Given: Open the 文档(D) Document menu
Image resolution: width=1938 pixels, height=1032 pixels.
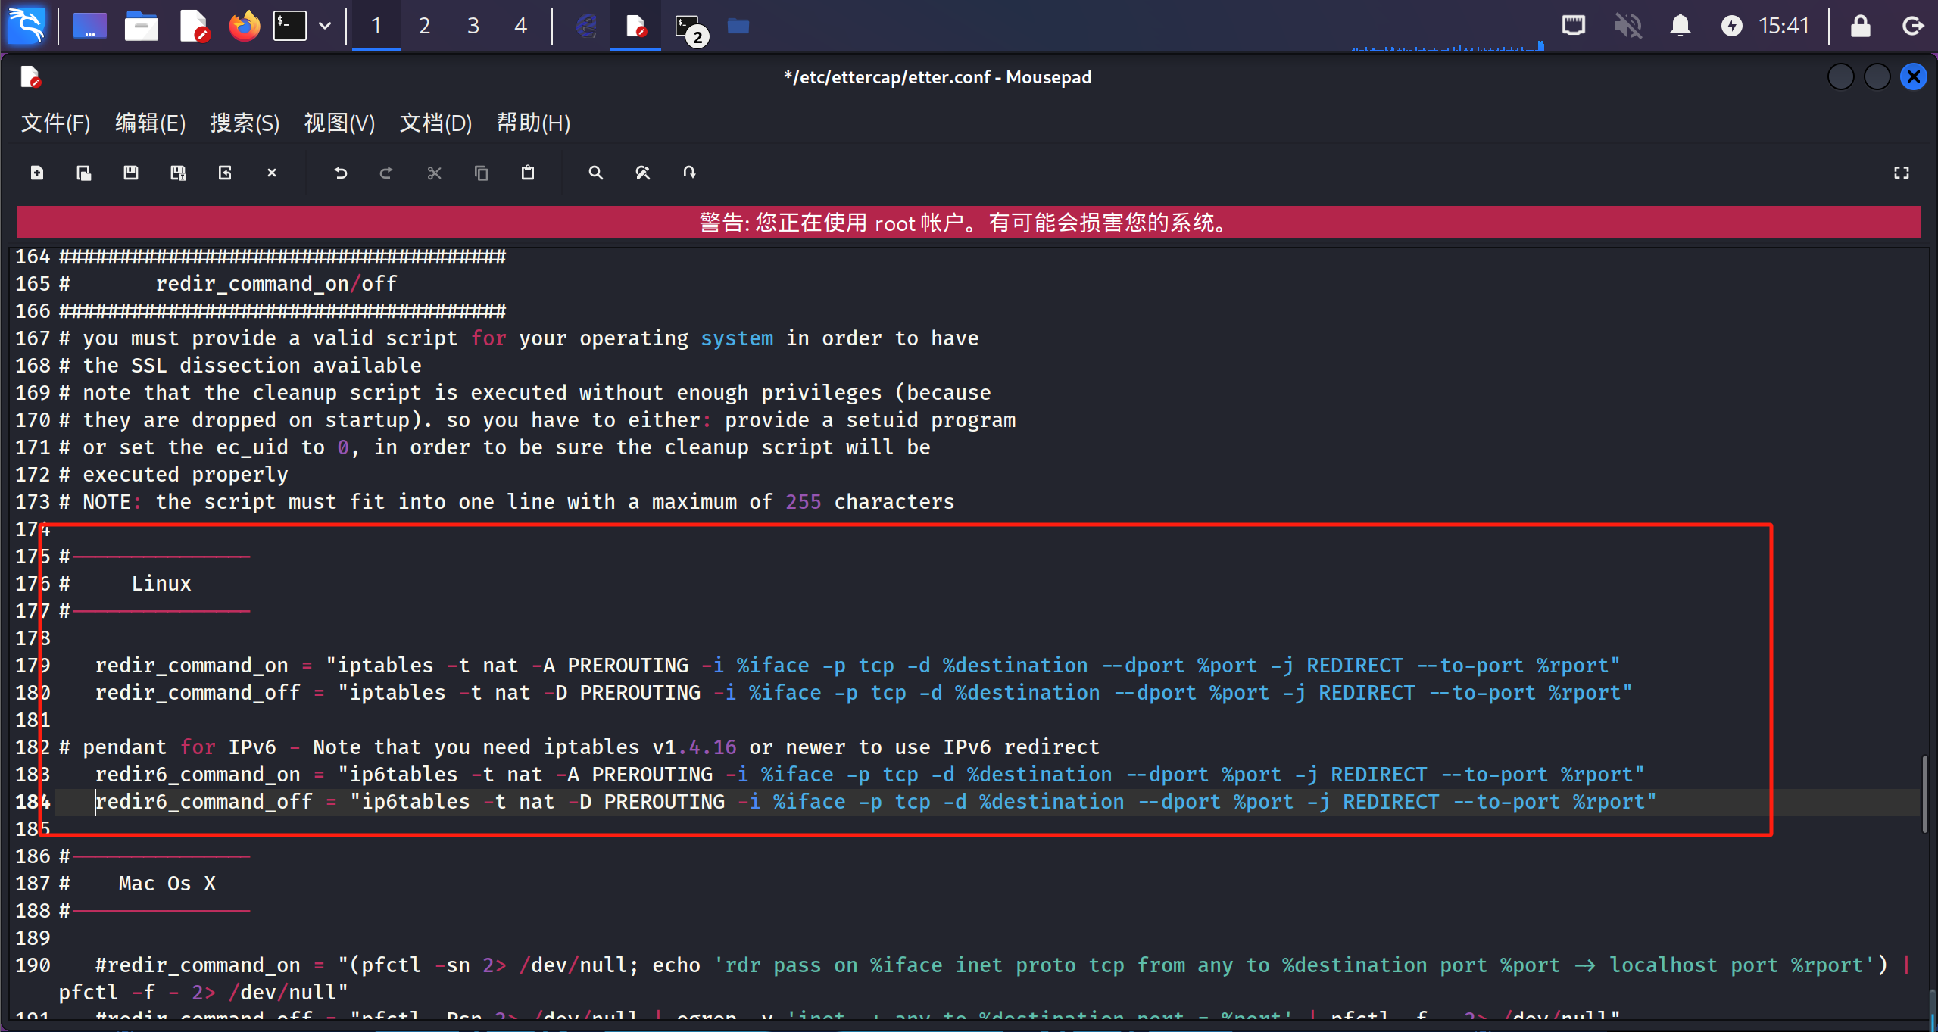Looking at the screenshot, I should point(435,123).
